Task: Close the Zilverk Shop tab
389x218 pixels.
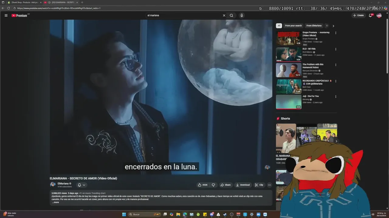Action: click(x=41, y=2)
